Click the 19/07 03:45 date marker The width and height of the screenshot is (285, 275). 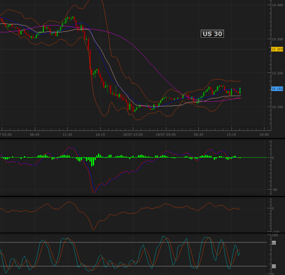point(166,134)
